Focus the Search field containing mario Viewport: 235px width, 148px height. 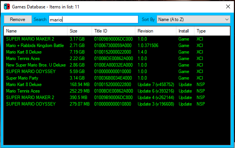point(94,20)
